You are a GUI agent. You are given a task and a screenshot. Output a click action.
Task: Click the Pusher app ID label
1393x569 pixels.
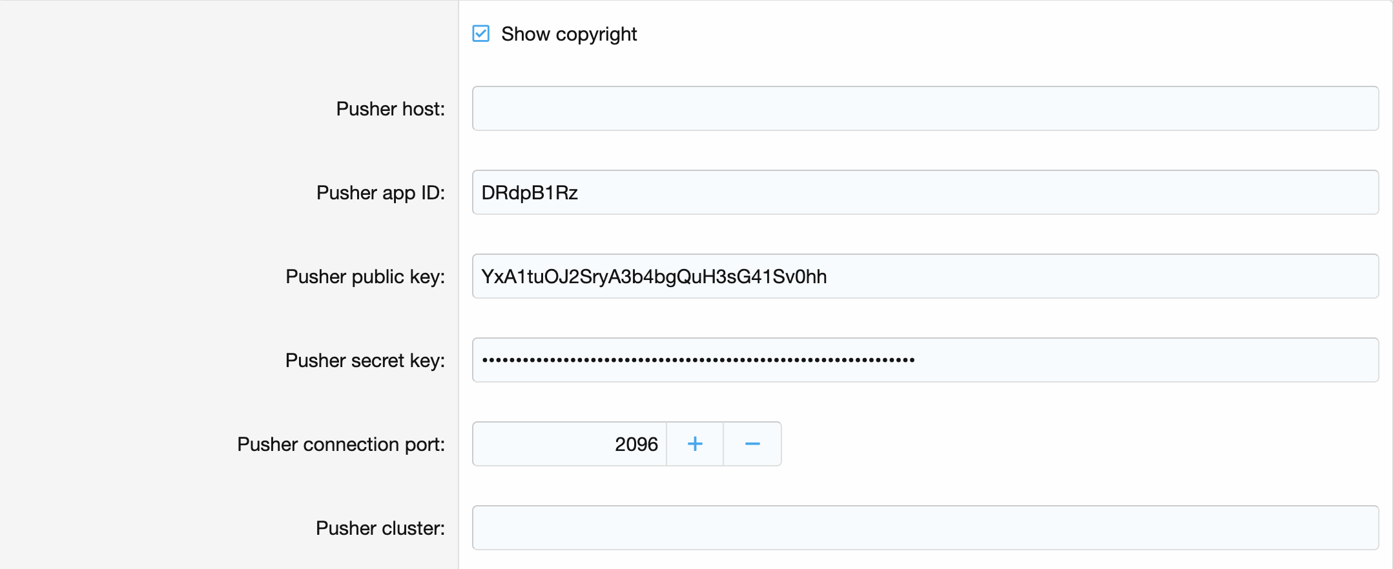[380, 192]
